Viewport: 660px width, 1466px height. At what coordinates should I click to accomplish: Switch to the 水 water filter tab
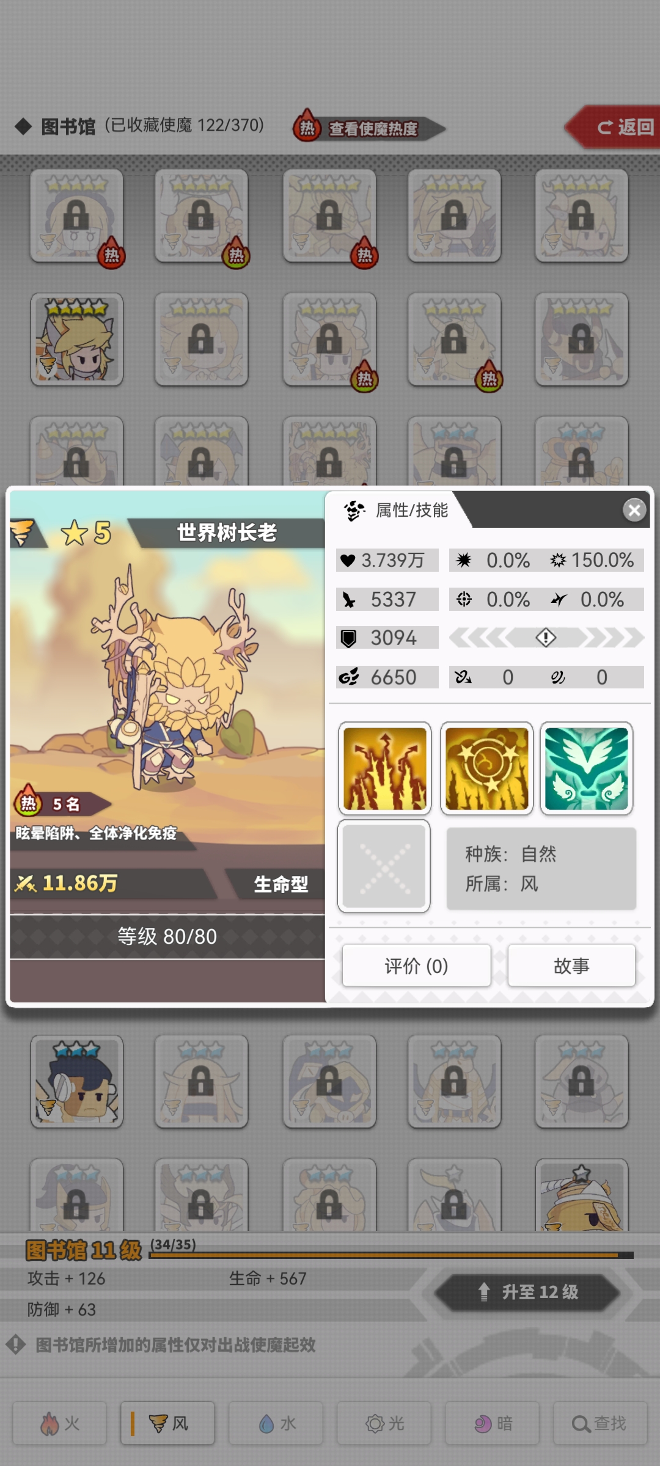pos(276,1423)
